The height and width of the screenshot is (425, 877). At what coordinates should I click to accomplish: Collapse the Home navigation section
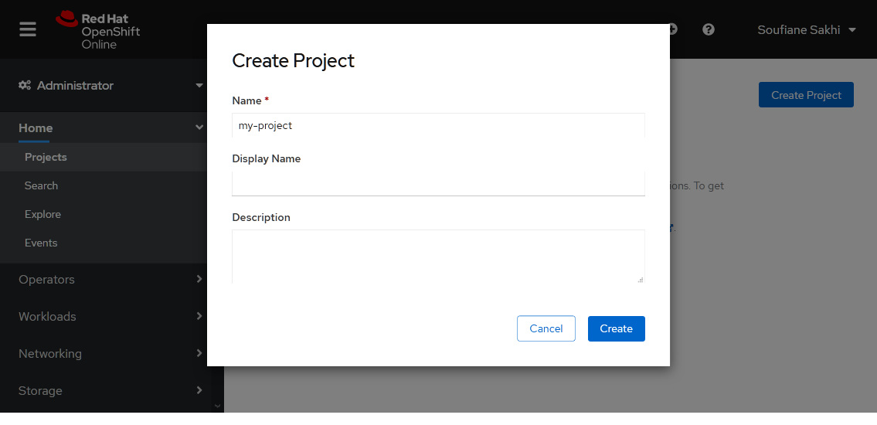(110, 127)
